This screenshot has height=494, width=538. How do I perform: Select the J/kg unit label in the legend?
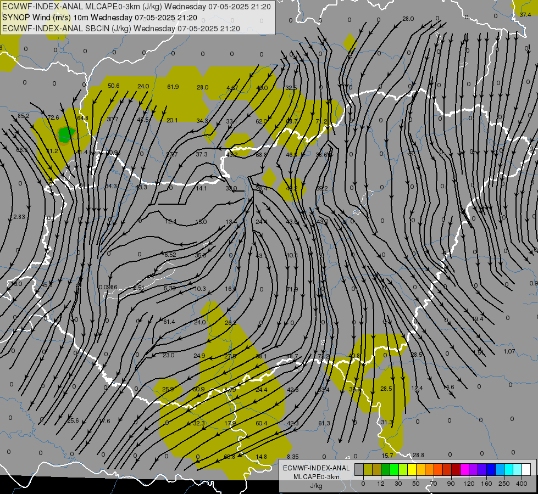[317, 485]
